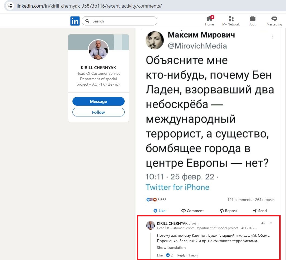Like Kirill Chernyak's comment

[159, 255]
